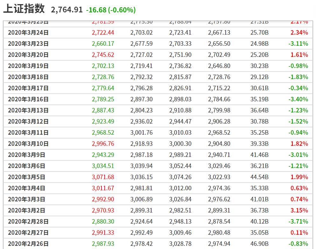Click the -3.71% change value
317x249 pixels.
(x=298, y=221)
